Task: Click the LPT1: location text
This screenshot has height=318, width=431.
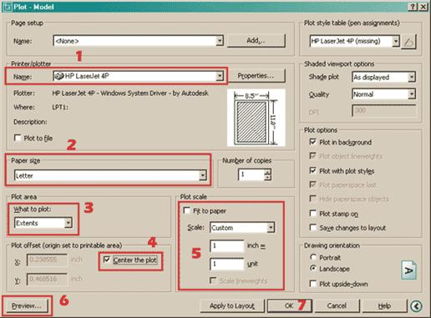Action: [60, 108]
